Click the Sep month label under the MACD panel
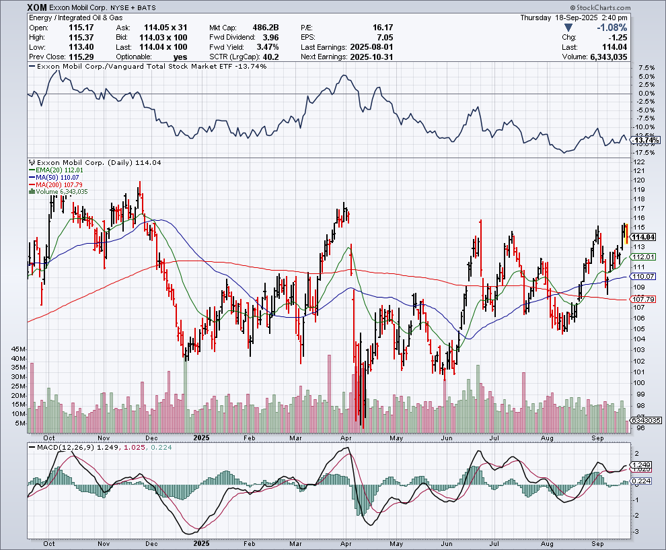The width and height of the screenshot is (666, 550). (x=597, y=544)
